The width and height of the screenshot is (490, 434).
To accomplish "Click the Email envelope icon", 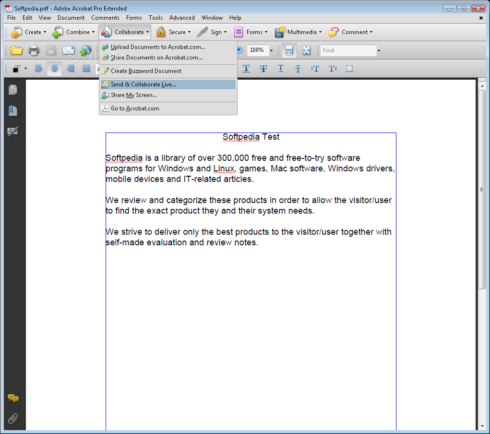I will [69, 50].
